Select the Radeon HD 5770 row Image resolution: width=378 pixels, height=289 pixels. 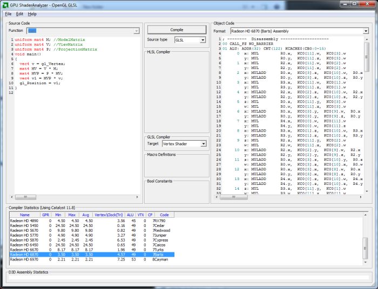click(92, 235)
